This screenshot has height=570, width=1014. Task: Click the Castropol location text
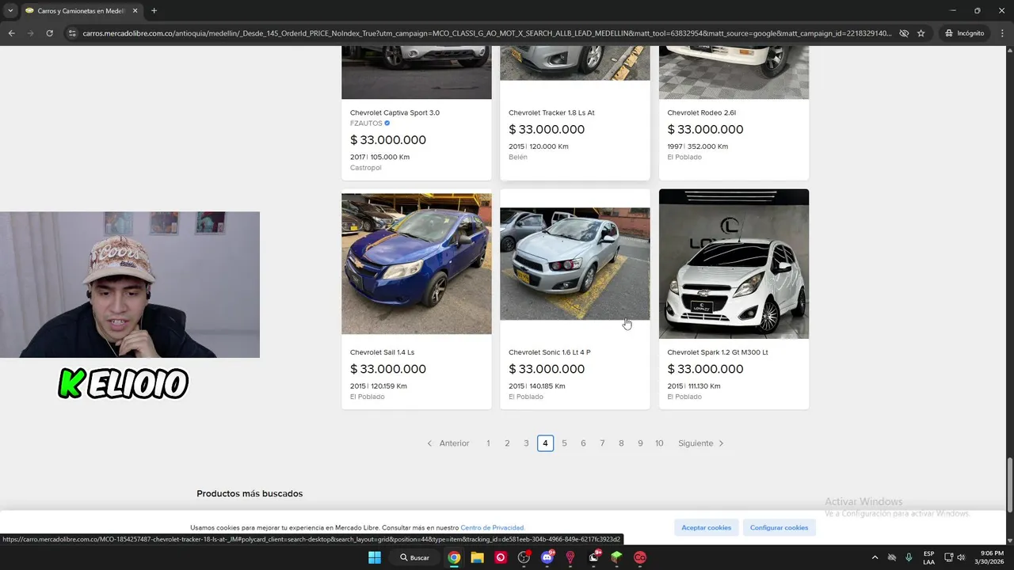[366, 168]
